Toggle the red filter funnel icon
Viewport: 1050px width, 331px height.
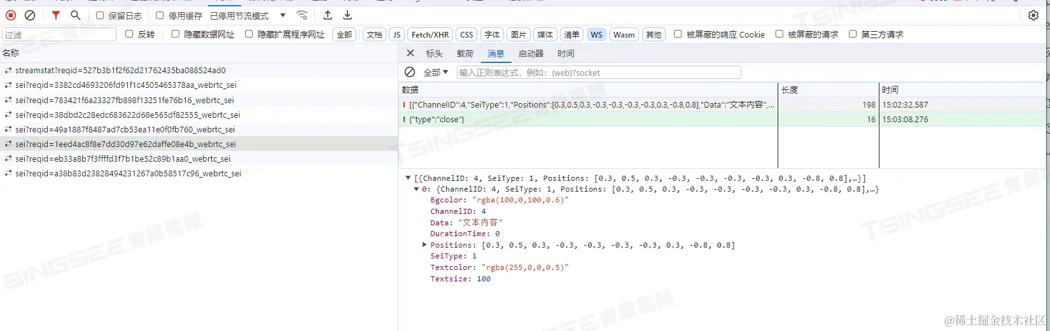[x=56, y=15]
